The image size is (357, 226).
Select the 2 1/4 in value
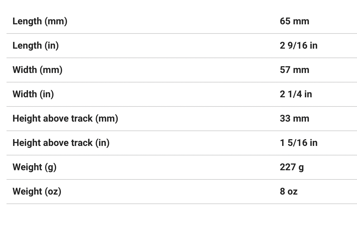click(296, 94)
